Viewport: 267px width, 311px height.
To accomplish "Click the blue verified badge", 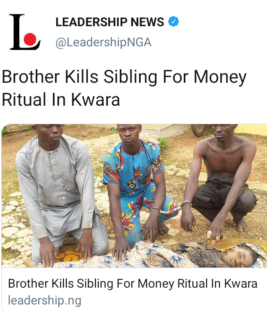I will pos(173,21).
